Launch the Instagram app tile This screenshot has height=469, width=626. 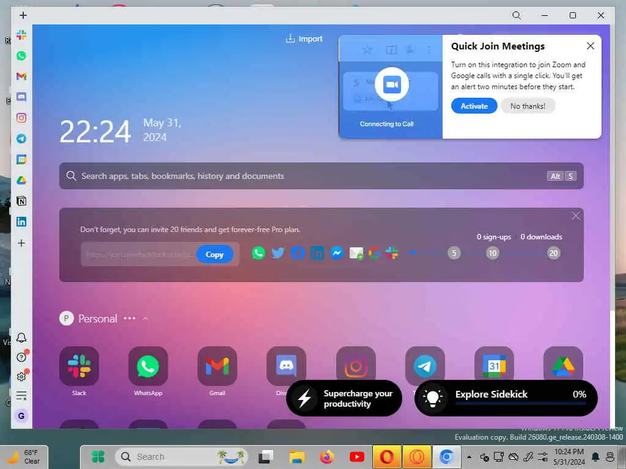tap(356, 364)
